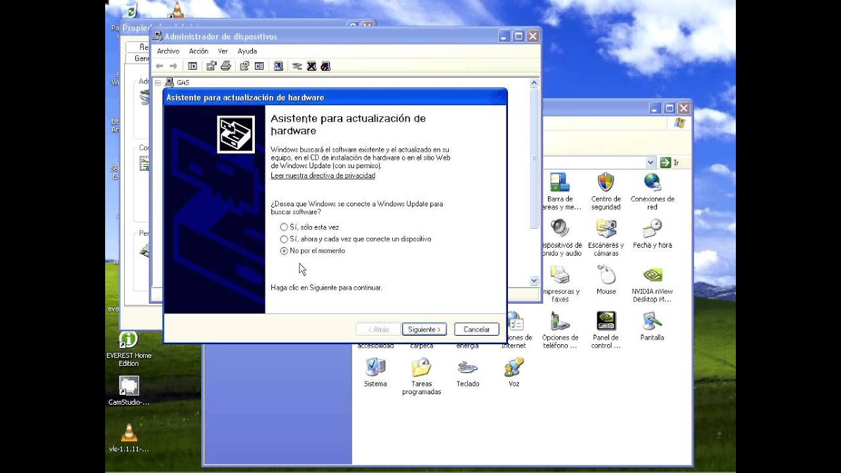Open Conexiones de red icon
The image size is (841, 473).
click(x=652, y=191)
